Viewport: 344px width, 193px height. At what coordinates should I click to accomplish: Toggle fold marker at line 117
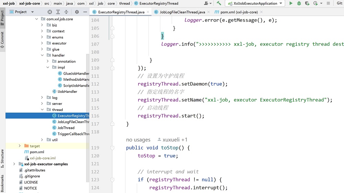pyautogui.click(x=112, y=124)
